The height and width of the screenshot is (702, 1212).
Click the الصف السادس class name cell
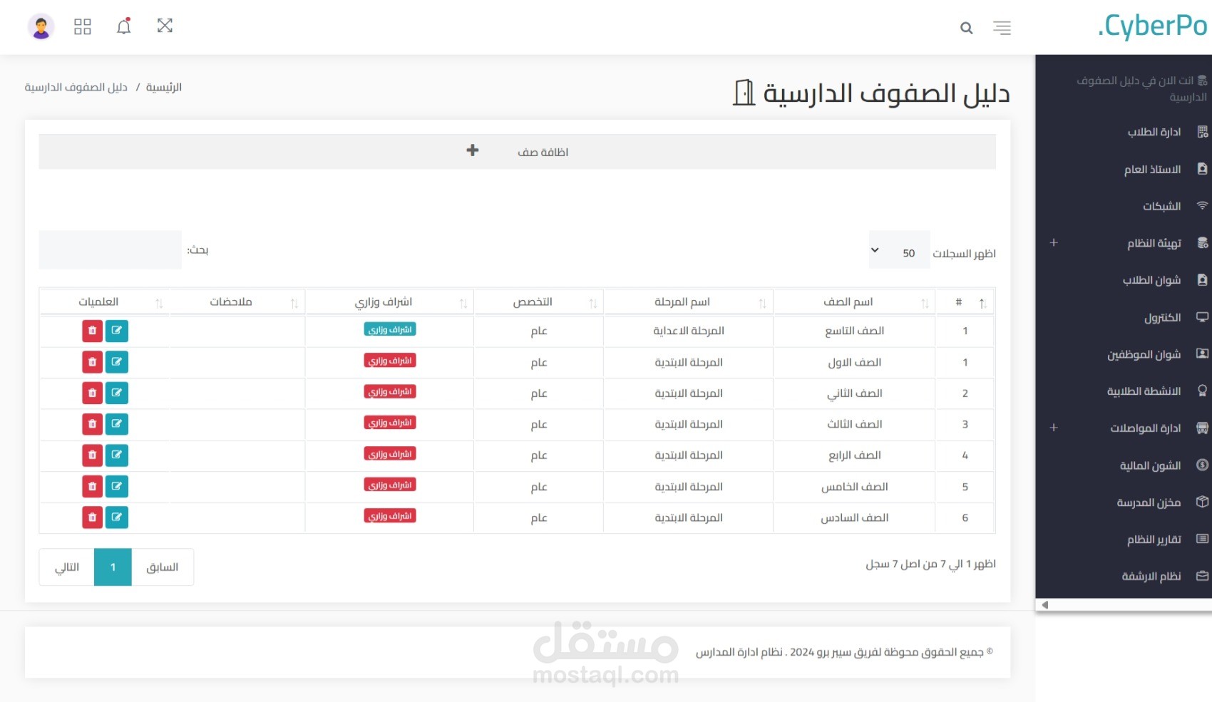click(854, 518)
